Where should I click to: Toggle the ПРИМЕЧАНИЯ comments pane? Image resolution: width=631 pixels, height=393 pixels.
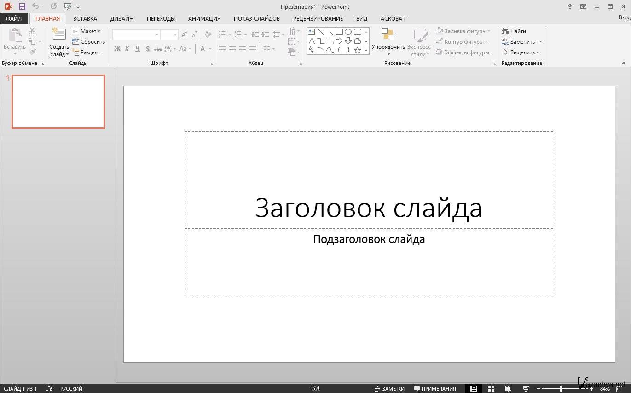[x=435, y=389]
